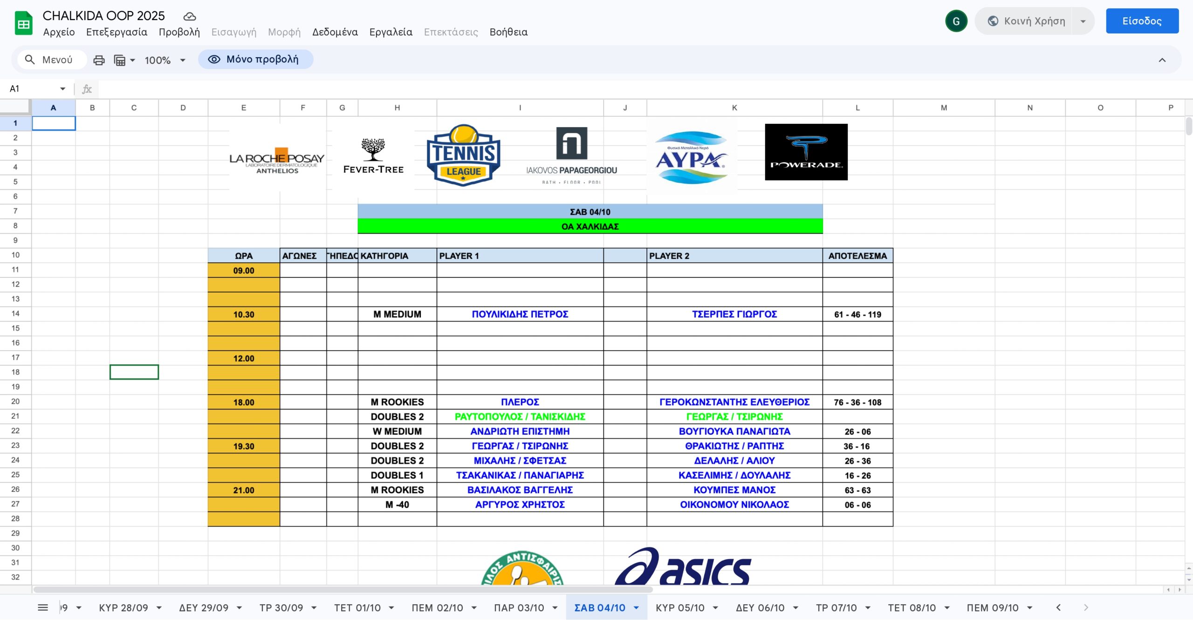Select the green ΟΑ ΧΑΛΚΙΔΑΣ header cell
Image resolution: width=1193 pixels, height=620 pixels.
(x=590, y=226)
